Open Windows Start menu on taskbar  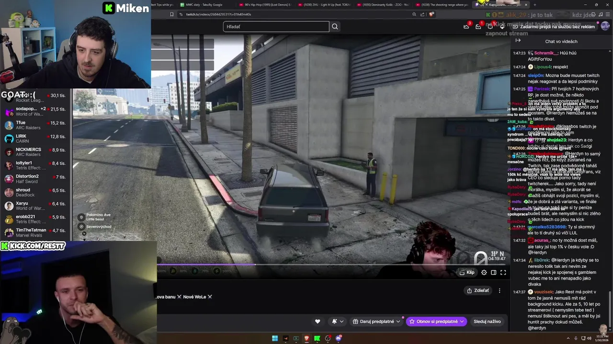[x=275, y=338]
